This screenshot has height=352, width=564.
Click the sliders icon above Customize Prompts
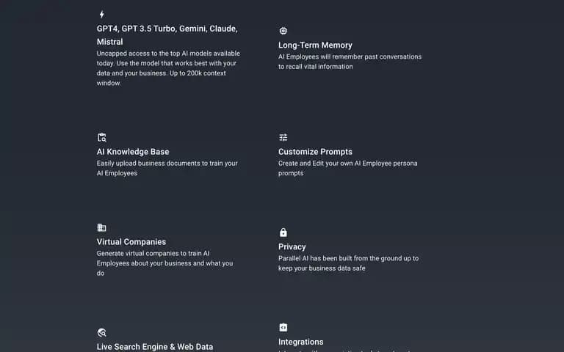283,138
